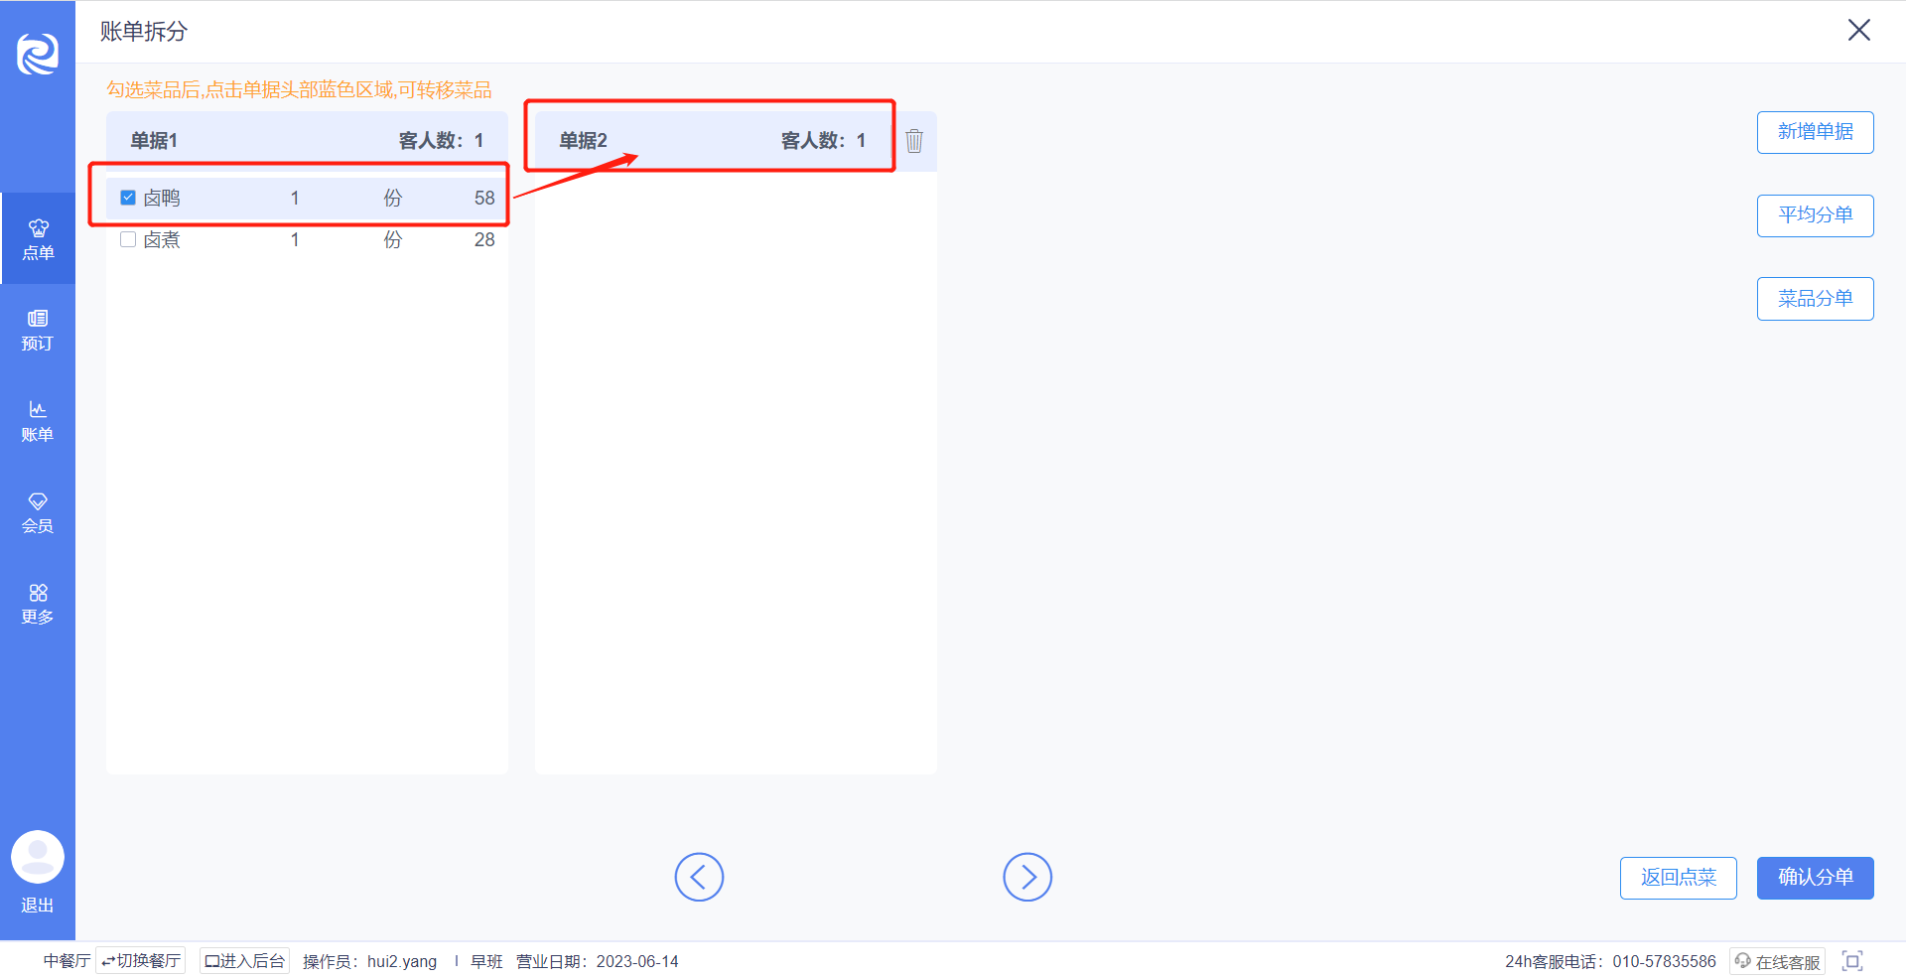Viewport: 1906px width, 979px height.
Task: Select the 单据2 header area
Action: (715, 141)
